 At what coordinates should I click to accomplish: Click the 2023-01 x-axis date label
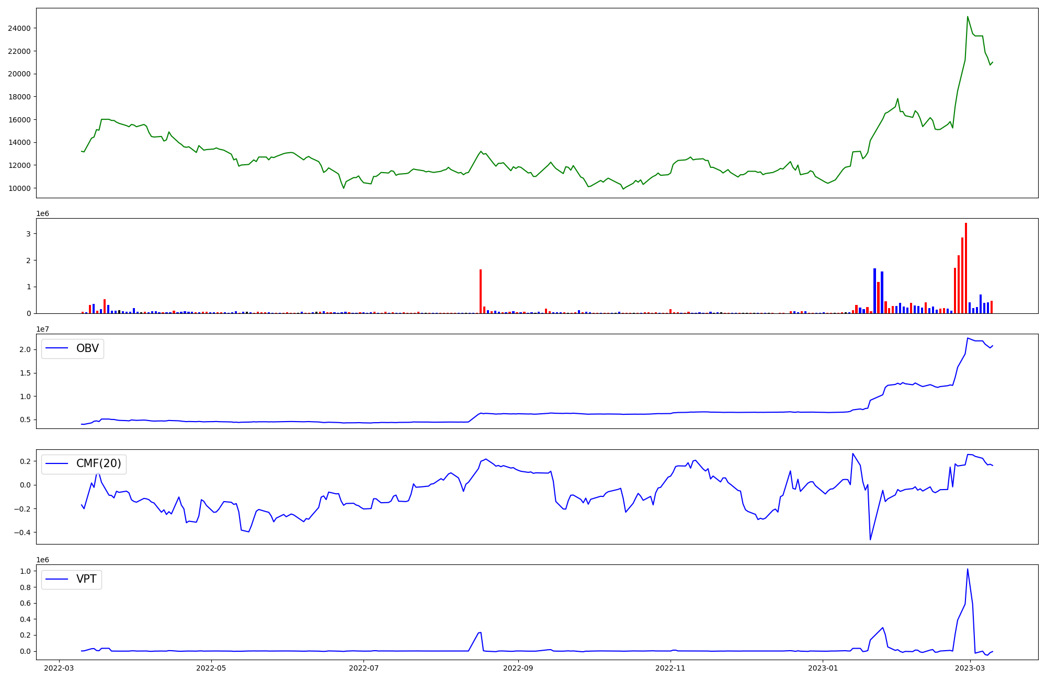[823, 668]
